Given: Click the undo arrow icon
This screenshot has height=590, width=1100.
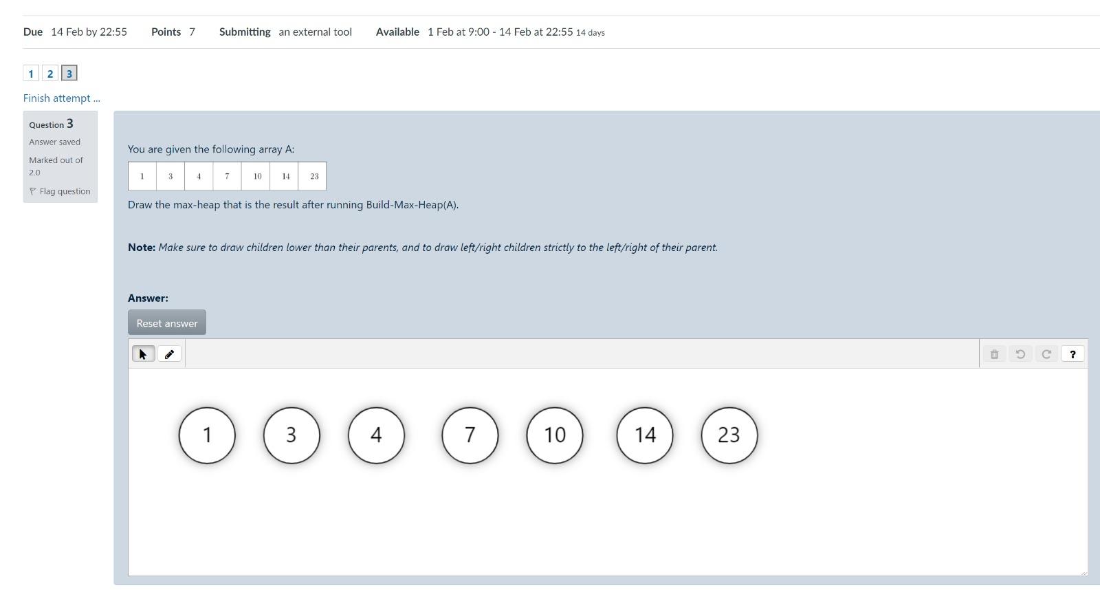Looking at the screenshot, I should 1020,354.
